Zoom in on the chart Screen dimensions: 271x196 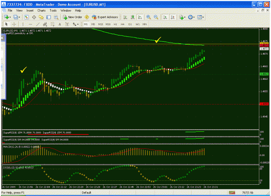148,17
